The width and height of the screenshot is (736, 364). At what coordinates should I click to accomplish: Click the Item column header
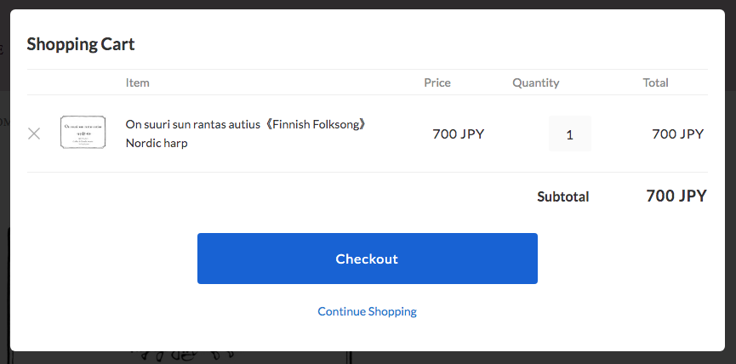(137, 82)
